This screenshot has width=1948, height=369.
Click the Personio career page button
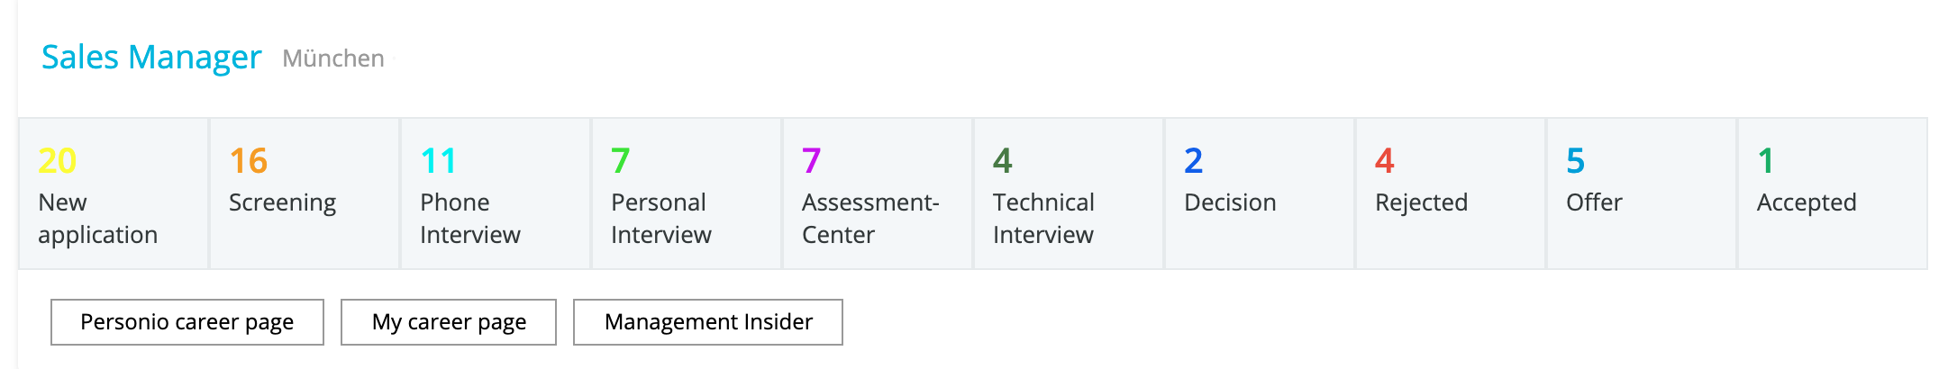click(x=187, y=322)
